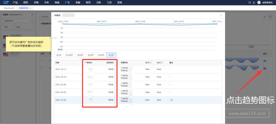Click the 备注 column header
The image size is (276, 124).
[171, 62]
